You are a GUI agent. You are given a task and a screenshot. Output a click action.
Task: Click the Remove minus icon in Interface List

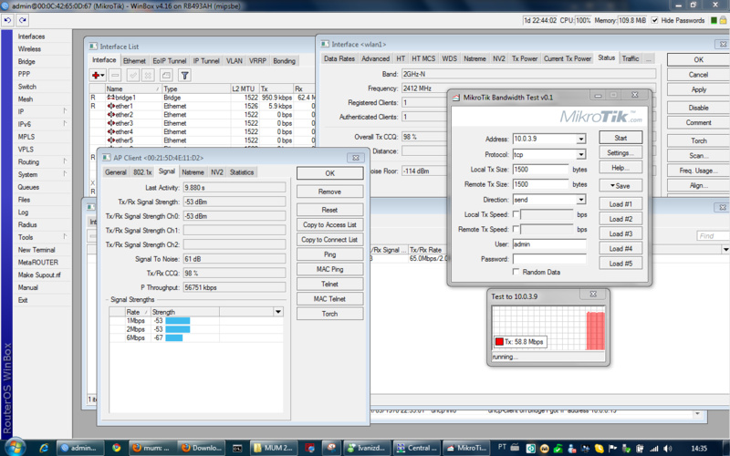(x=116, y=76)
